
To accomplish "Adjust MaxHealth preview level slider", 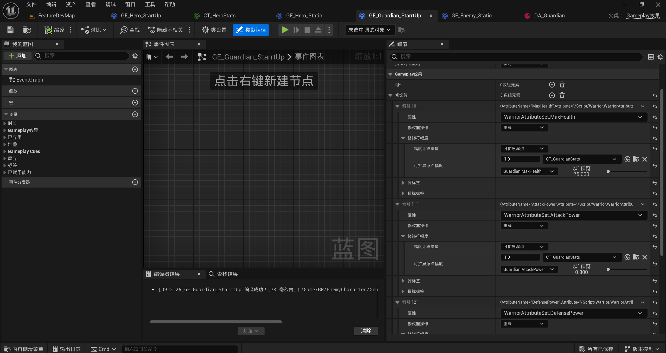I will point(627,171).
